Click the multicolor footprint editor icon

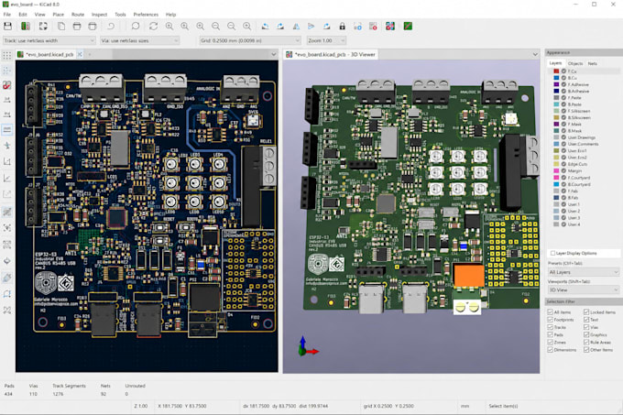[x=390, y=27]
